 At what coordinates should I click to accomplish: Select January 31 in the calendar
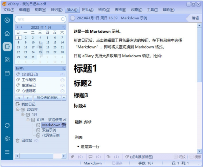point(33,57)
